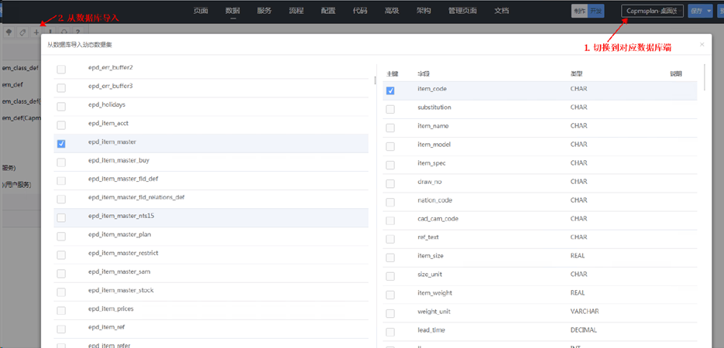Go to the 服务 menu tab
The image size is (724, 348).
pyautogui.click(x=264, y=11)
